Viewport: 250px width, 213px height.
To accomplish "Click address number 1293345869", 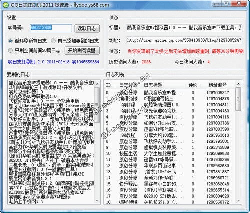I will coord(218,147).
